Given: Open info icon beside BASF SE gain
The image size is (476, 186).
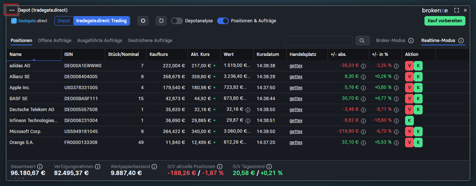Looking at the screenshot, I should tap(363, 99).
